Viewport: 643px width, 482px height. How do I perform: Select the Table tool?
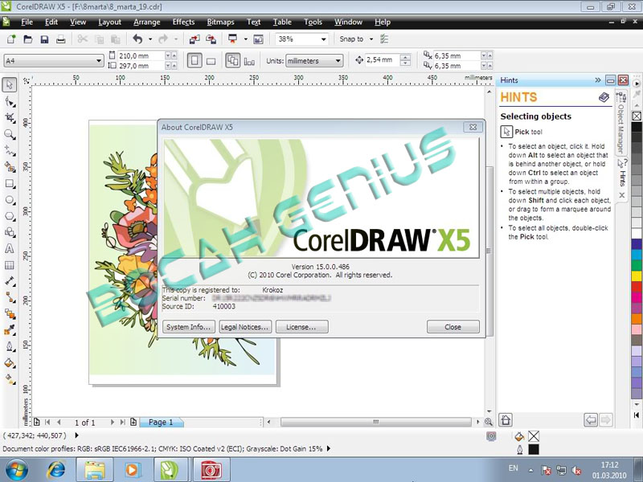(10, 265)
